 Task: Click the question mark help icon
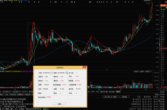[161, 8]
